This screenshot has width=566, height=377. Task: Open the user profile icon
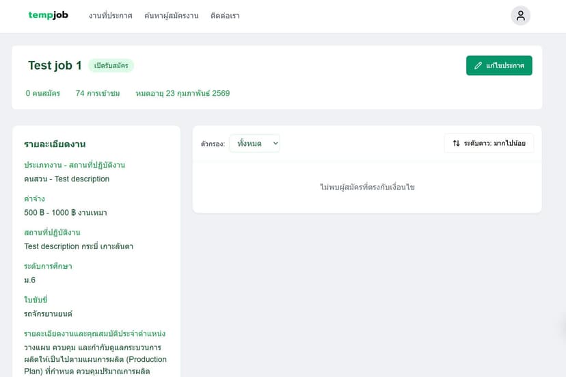pos(520,16)
